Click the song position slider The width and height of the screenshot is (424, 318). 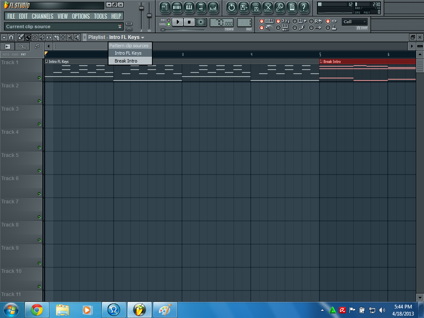[183, 30]
